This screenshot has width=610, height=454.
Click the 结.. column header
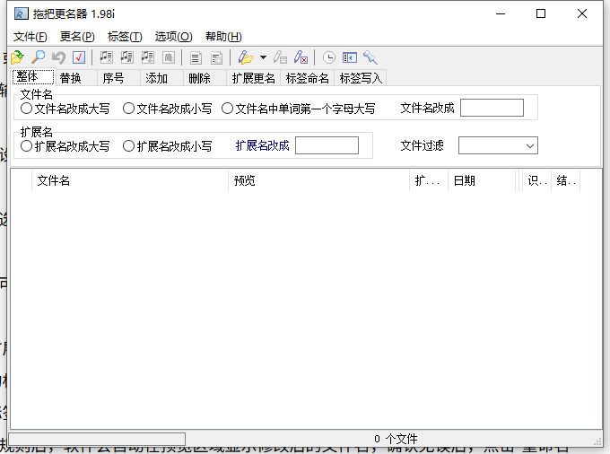point(566,180)
